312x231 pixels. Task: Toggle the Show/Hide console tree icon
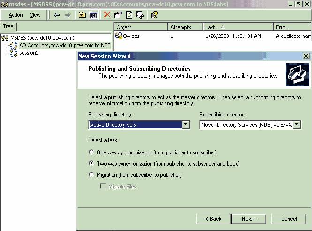tap(93, 15)
